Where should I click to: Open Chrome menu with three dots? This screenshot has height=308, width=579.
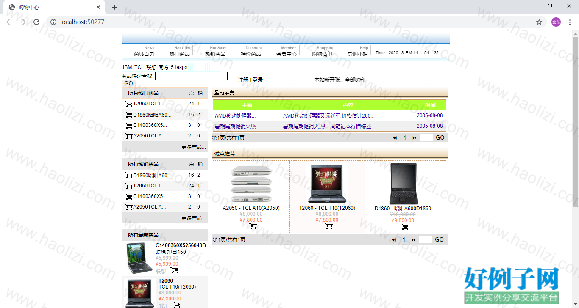pos(570,22)
